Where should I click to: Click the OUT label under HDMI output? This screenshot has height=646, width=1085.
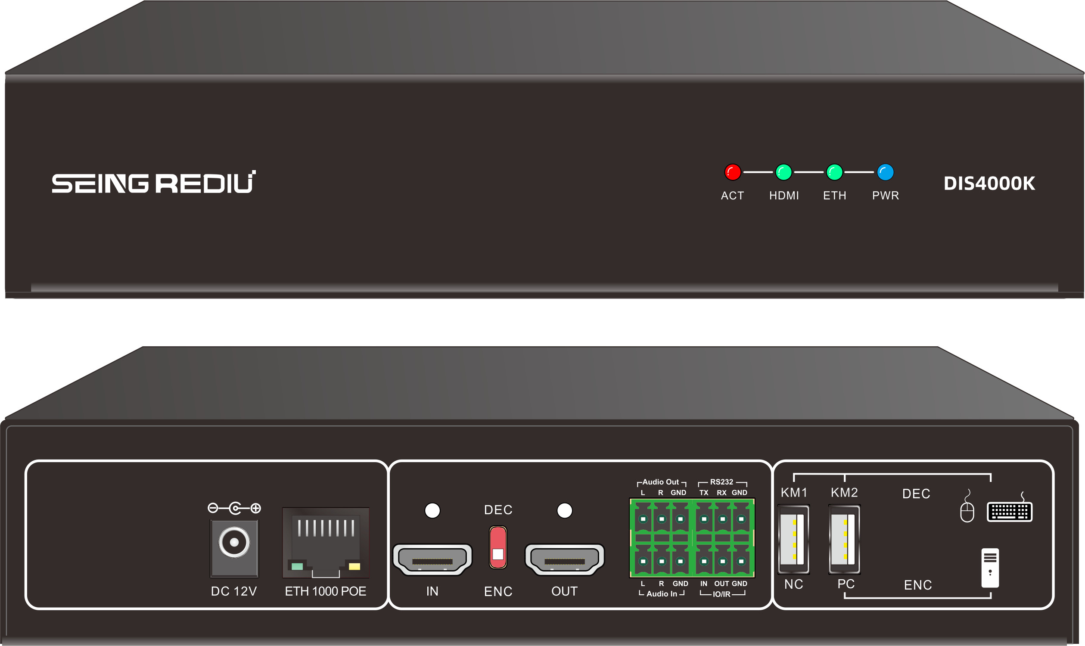coord(564,591)
